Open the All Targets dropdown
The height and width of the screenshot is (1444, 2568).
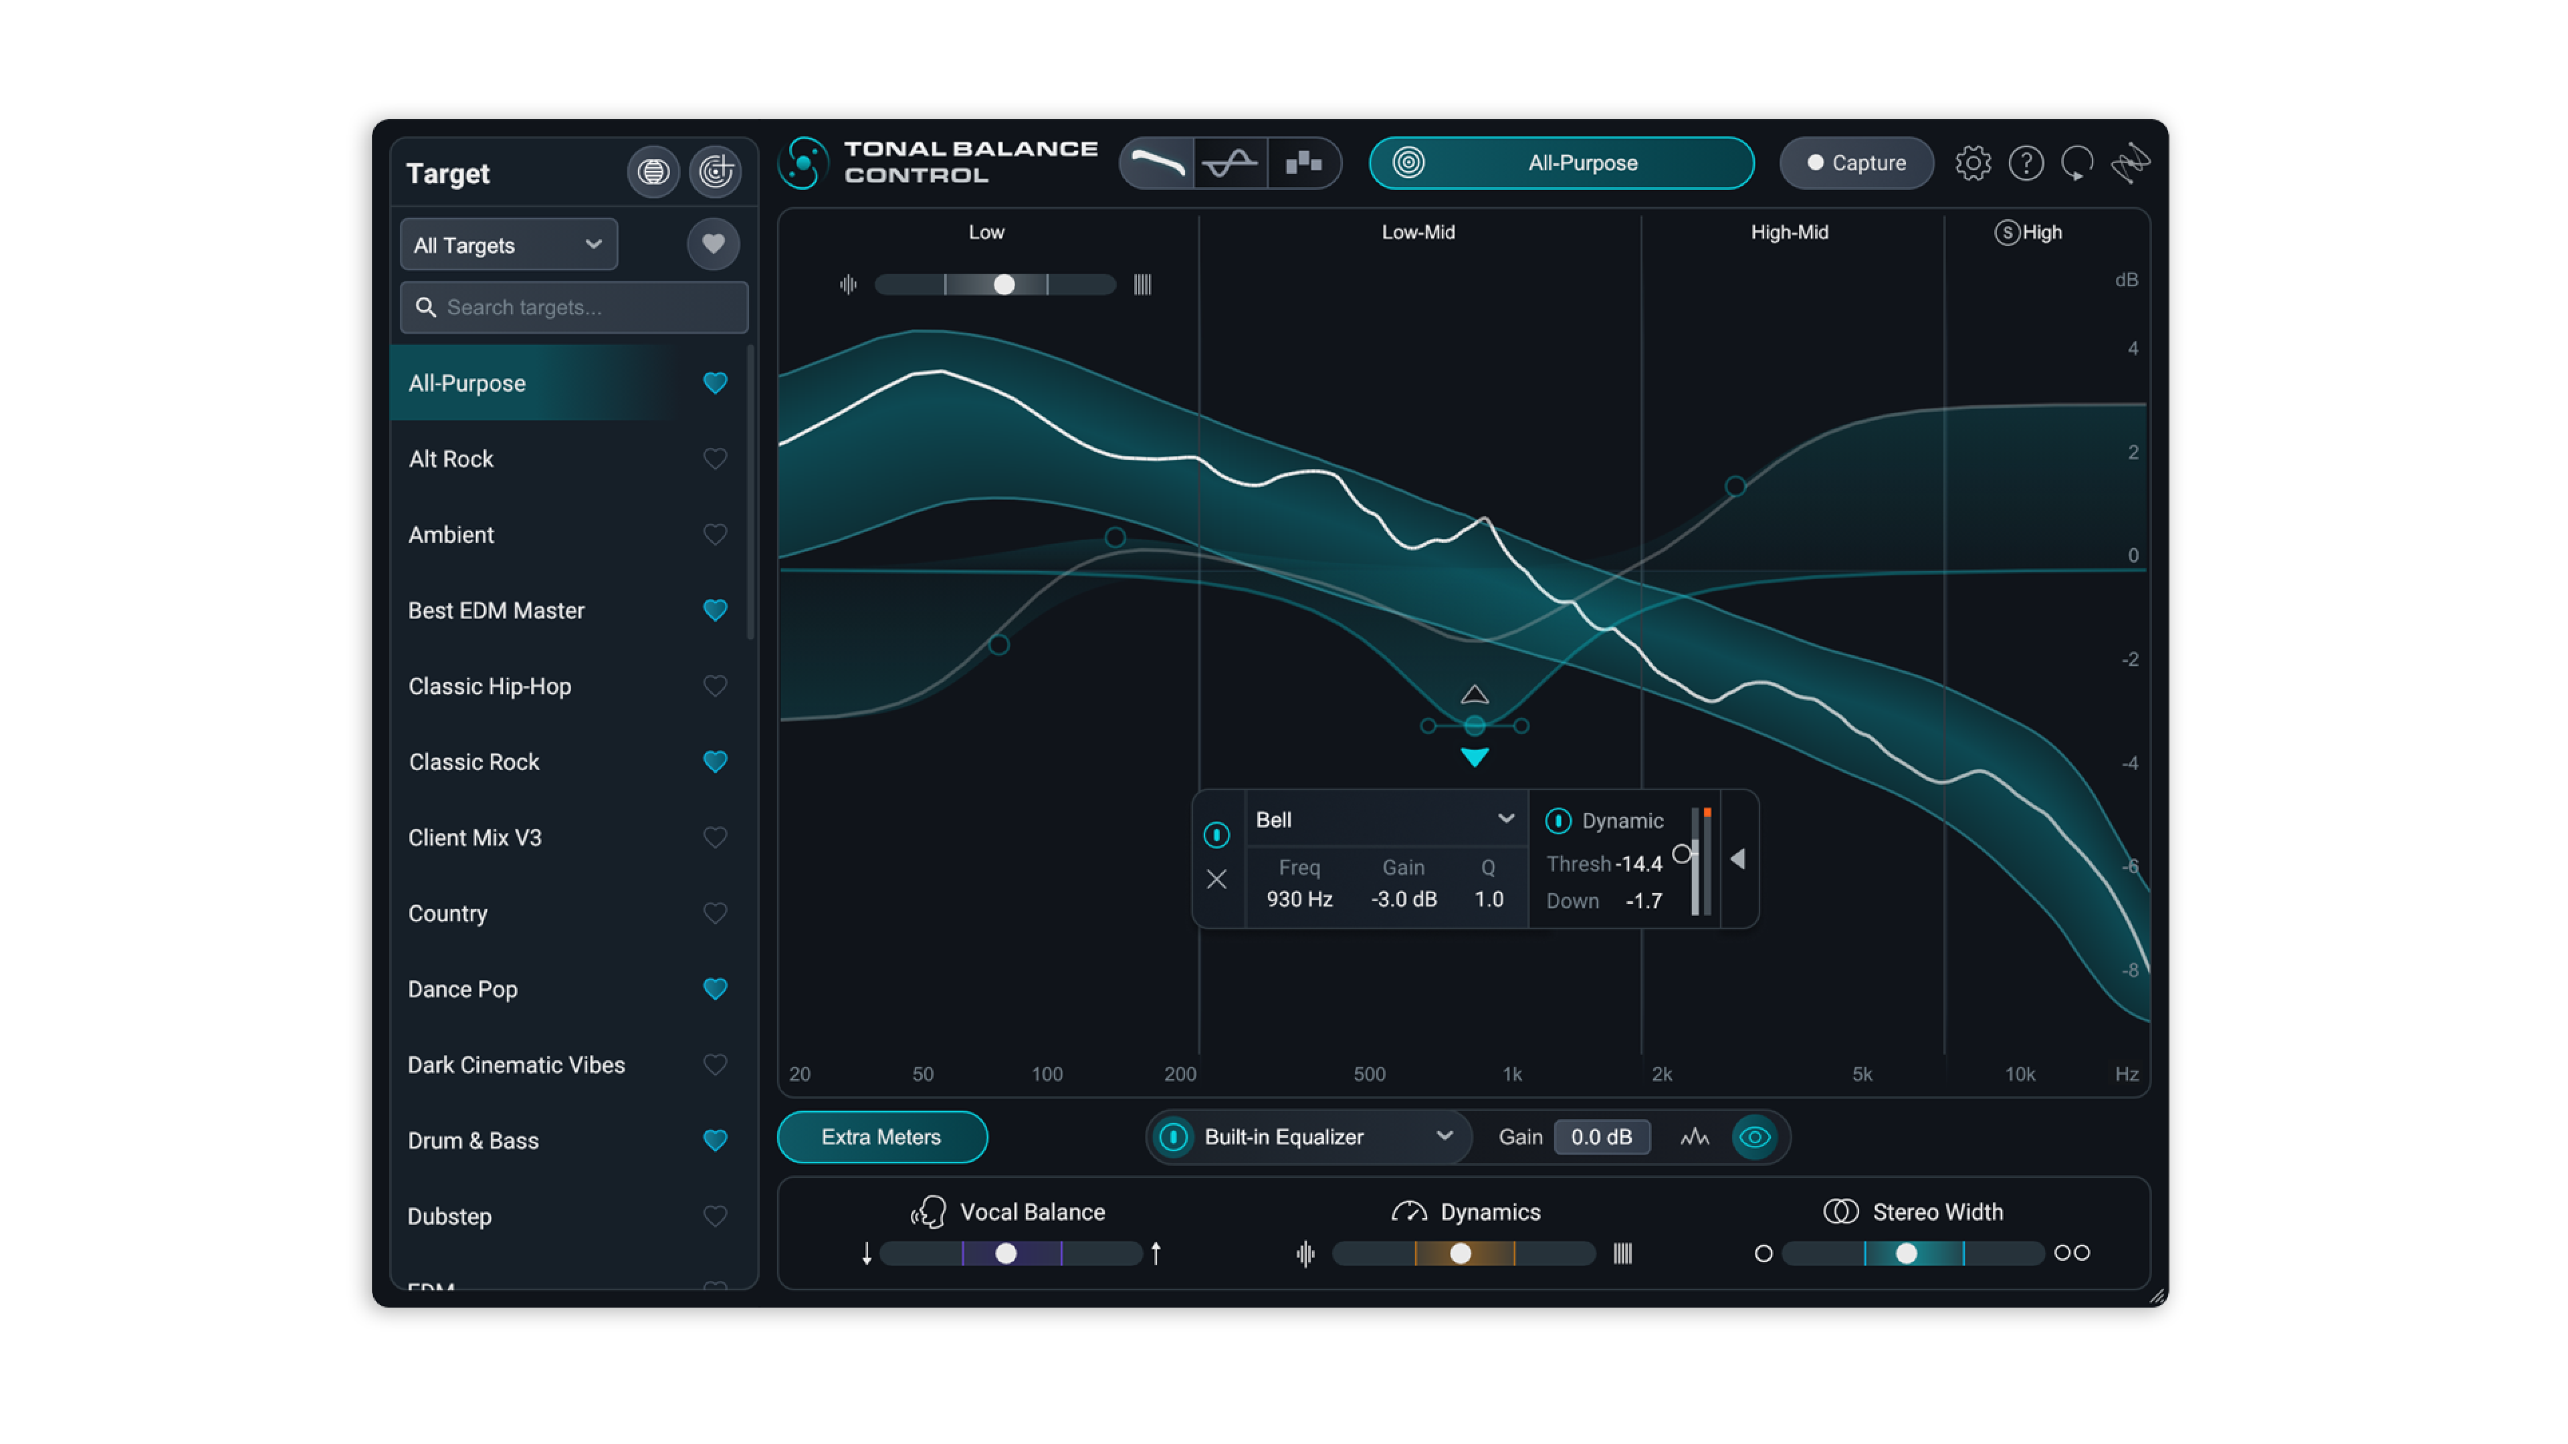coord(508,245)
